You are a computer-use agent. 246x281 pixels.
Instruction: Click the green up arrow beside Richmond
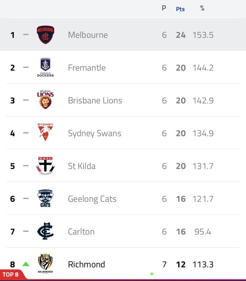pyautogui.click(x=25, y=264)
